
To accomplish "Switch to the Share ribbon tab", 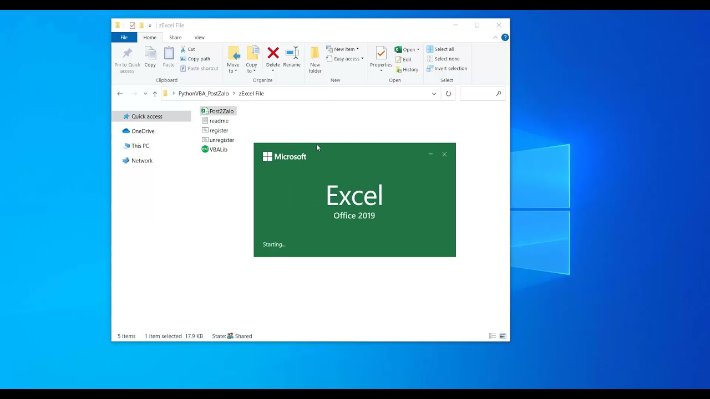I will point(175,37).
